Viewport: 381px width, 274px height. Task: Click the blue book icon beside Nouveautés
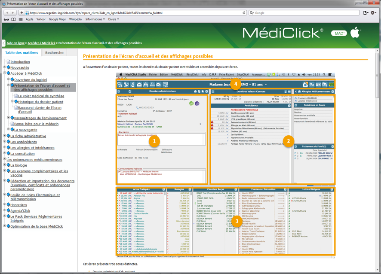[9, 67]
